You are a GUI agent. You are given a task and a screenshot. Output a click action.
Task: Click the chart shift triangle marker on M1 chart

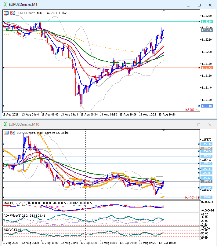tap(164, 10)
